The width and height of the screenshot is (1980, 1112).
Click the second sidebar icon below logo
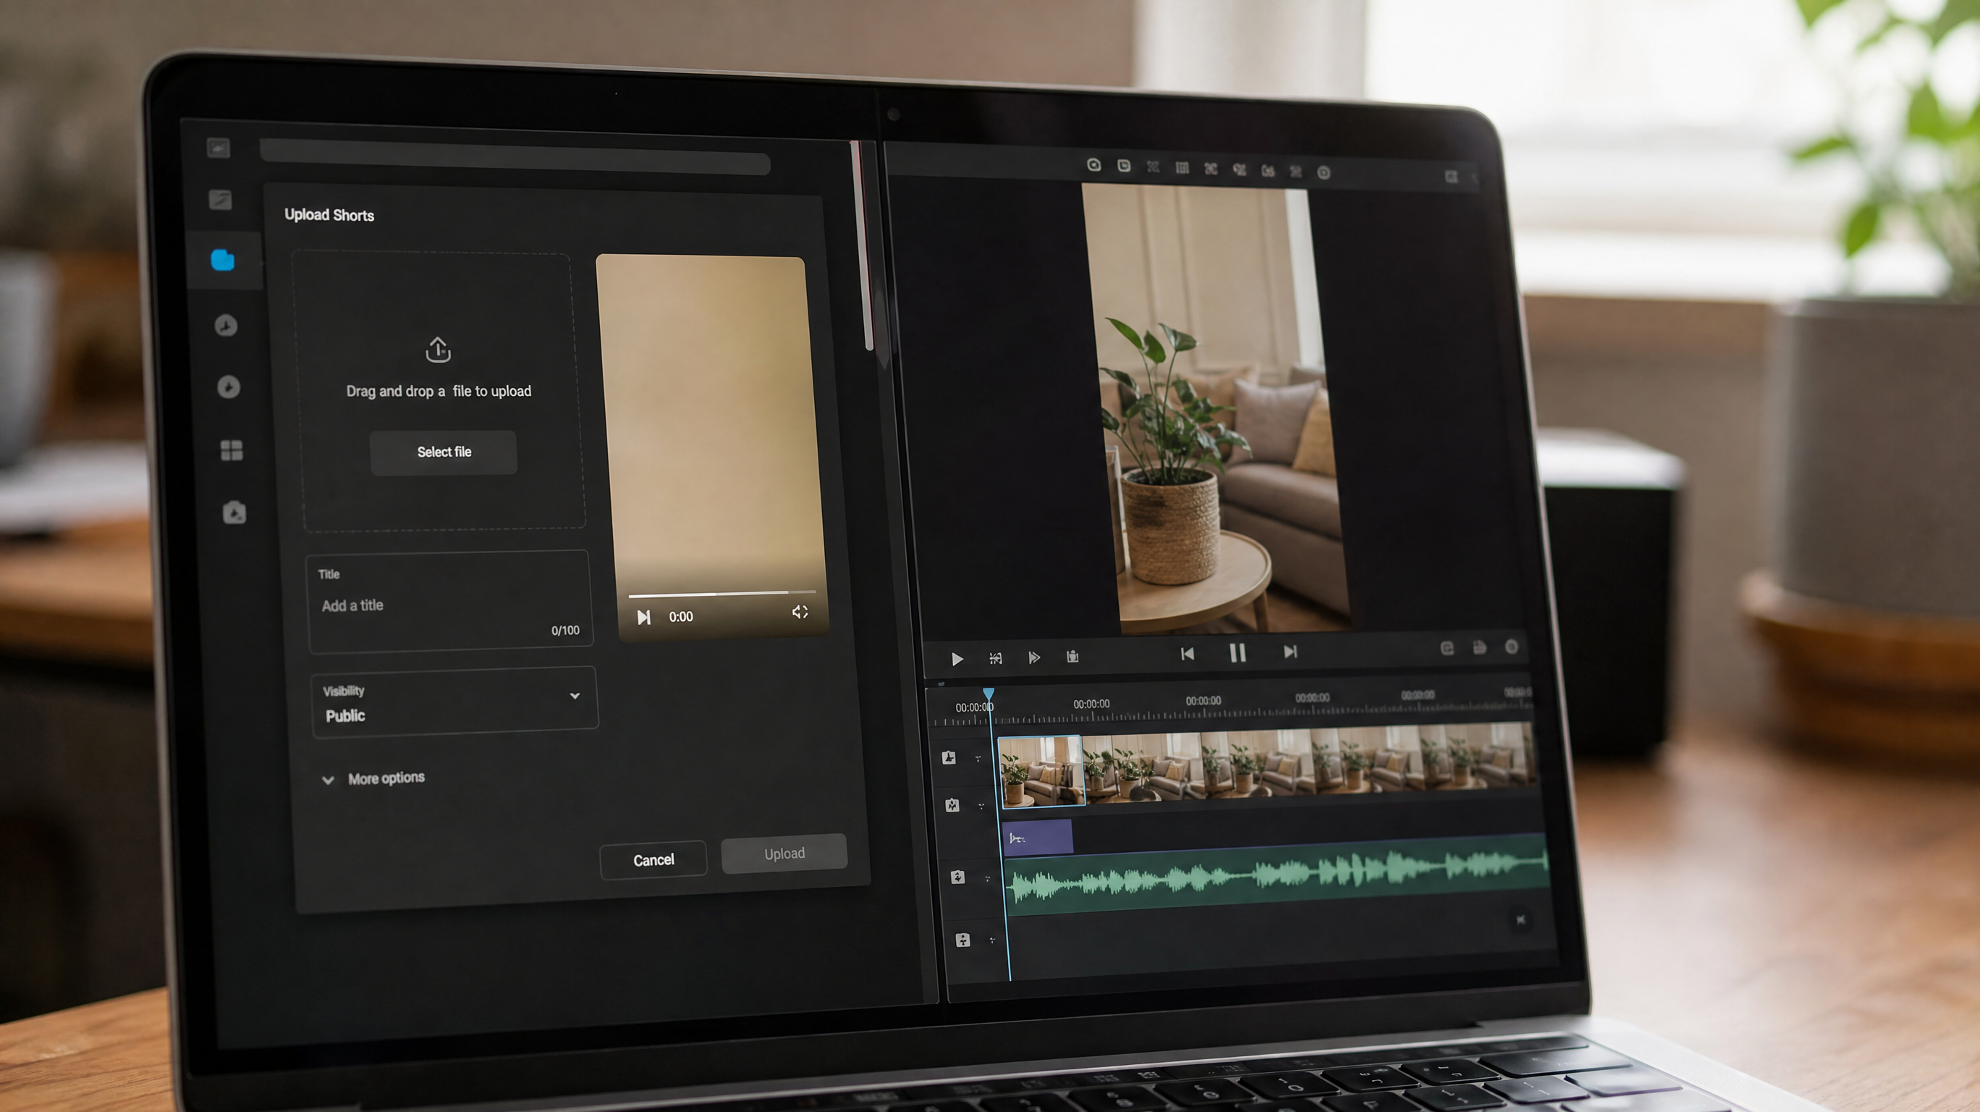click(221, 200)
